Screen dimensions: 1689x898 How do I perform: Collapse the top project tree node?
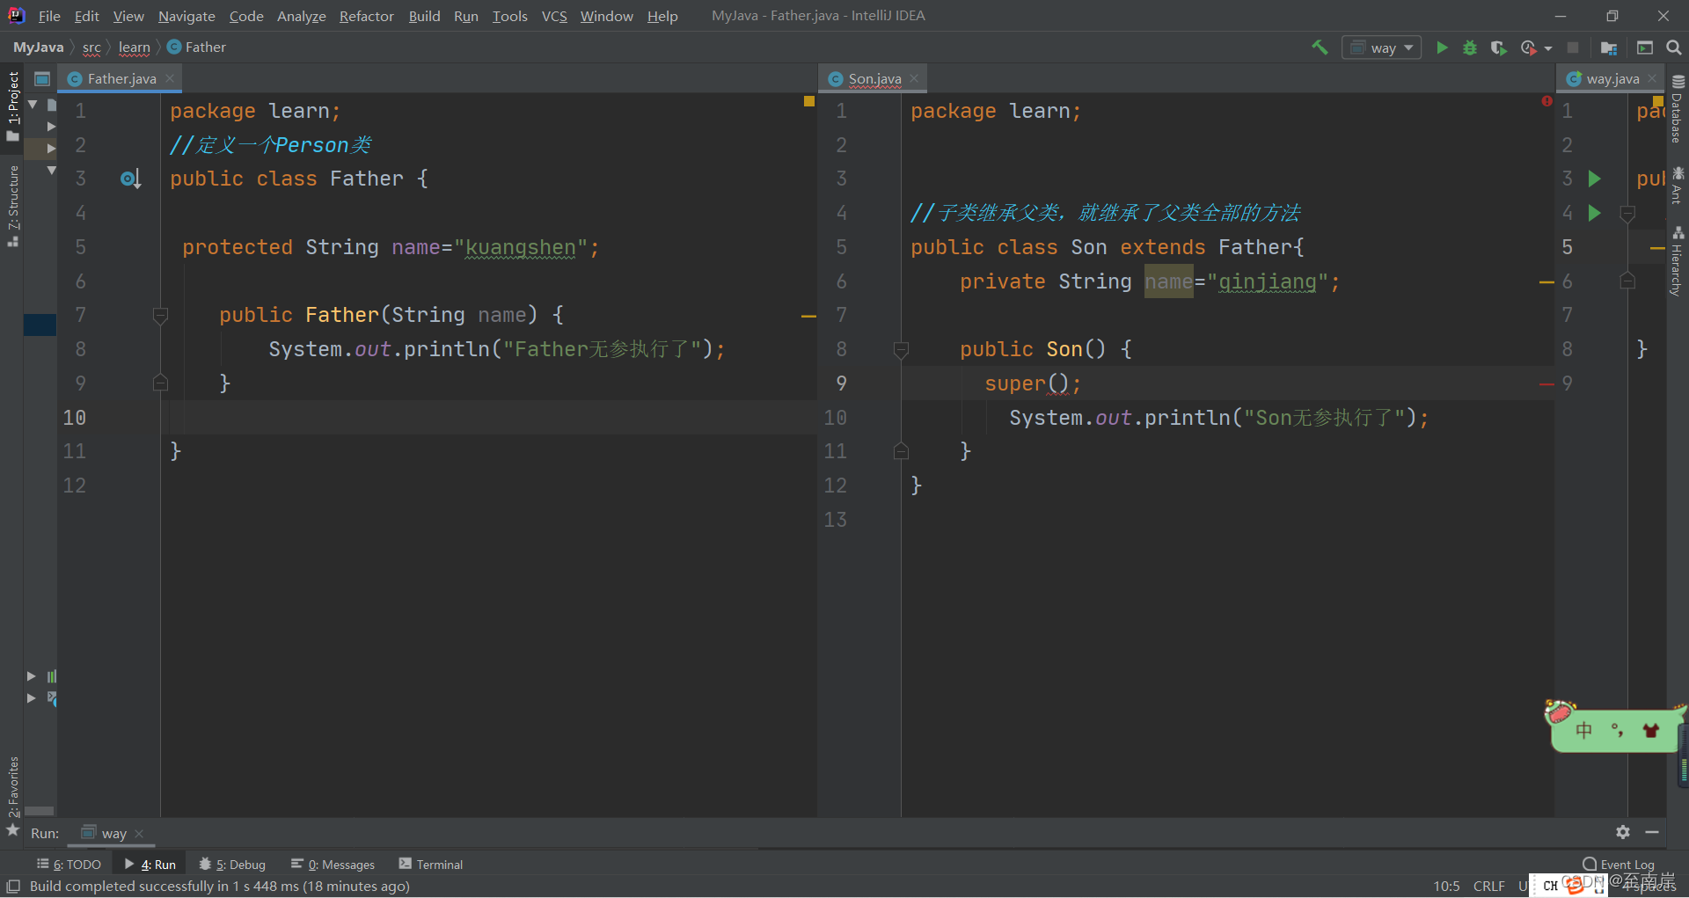[x=33, y=105]
